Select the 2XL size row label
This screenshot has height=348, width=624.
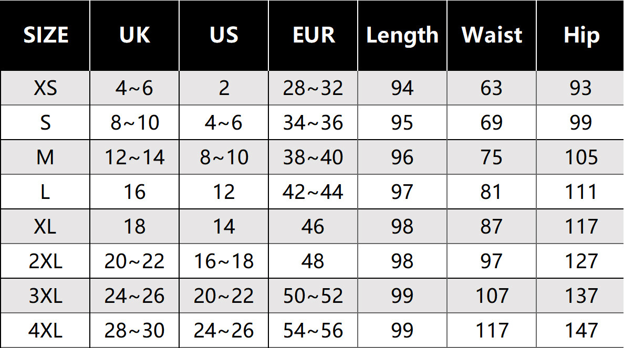click(x=46, y=261)
